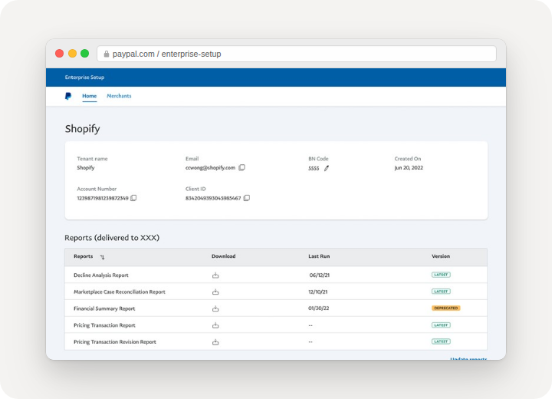Maximize the window with green button
The width and height of the screenshot is (552, 399).
(85, 53)
